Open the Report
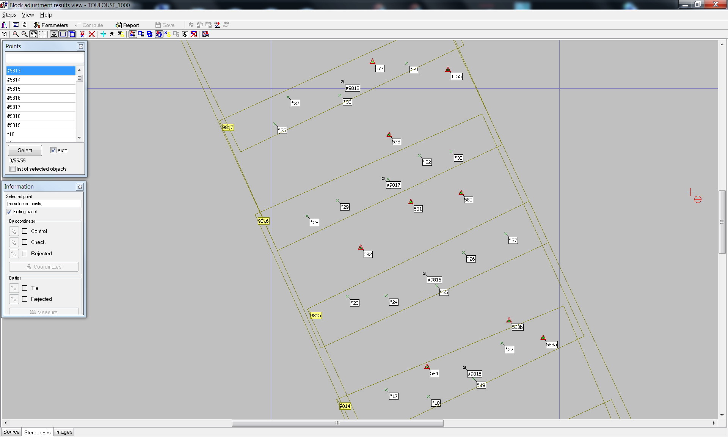Viewport: 728px width, 437px height. point(127,25)
